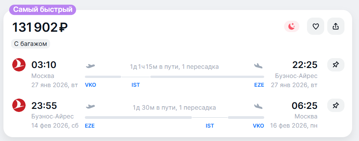
Task: Click the С багажом baggage tag
Action: (31, 44)
